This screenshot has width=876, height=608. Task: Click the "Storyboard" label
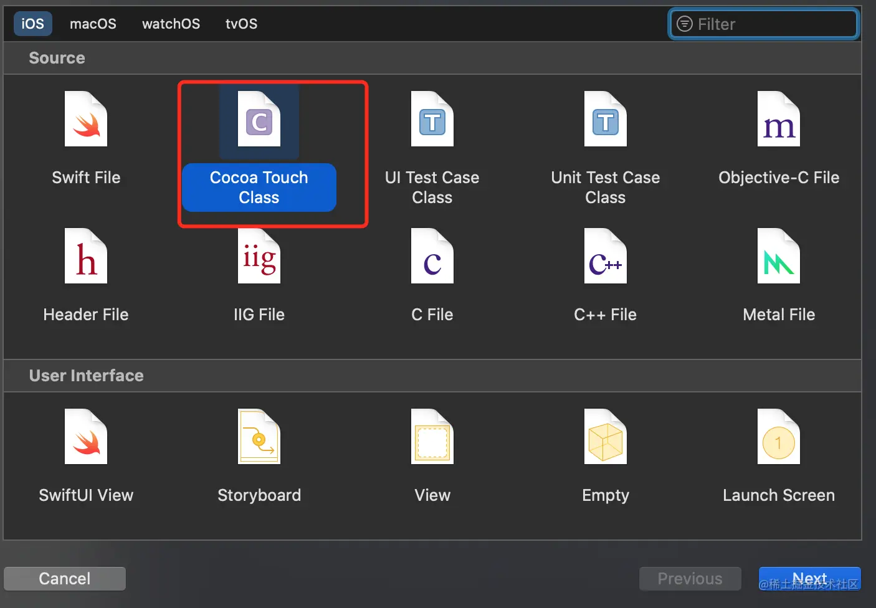tap(259, 495)
